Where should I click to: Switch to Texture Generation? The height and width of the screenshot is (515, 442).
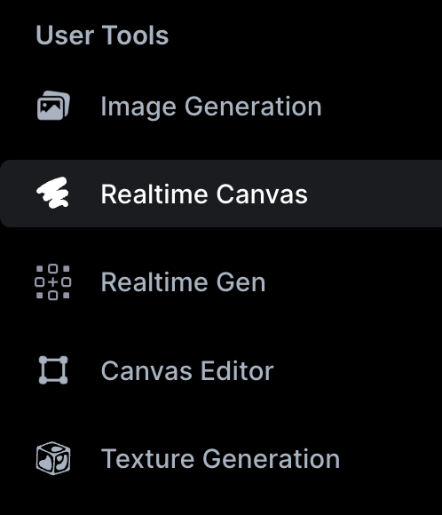(220, 458)
